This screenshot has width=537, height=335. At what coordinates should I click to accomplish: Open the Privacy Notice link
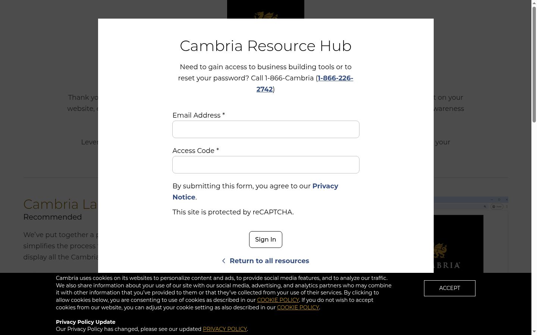[x=255, y=191]
